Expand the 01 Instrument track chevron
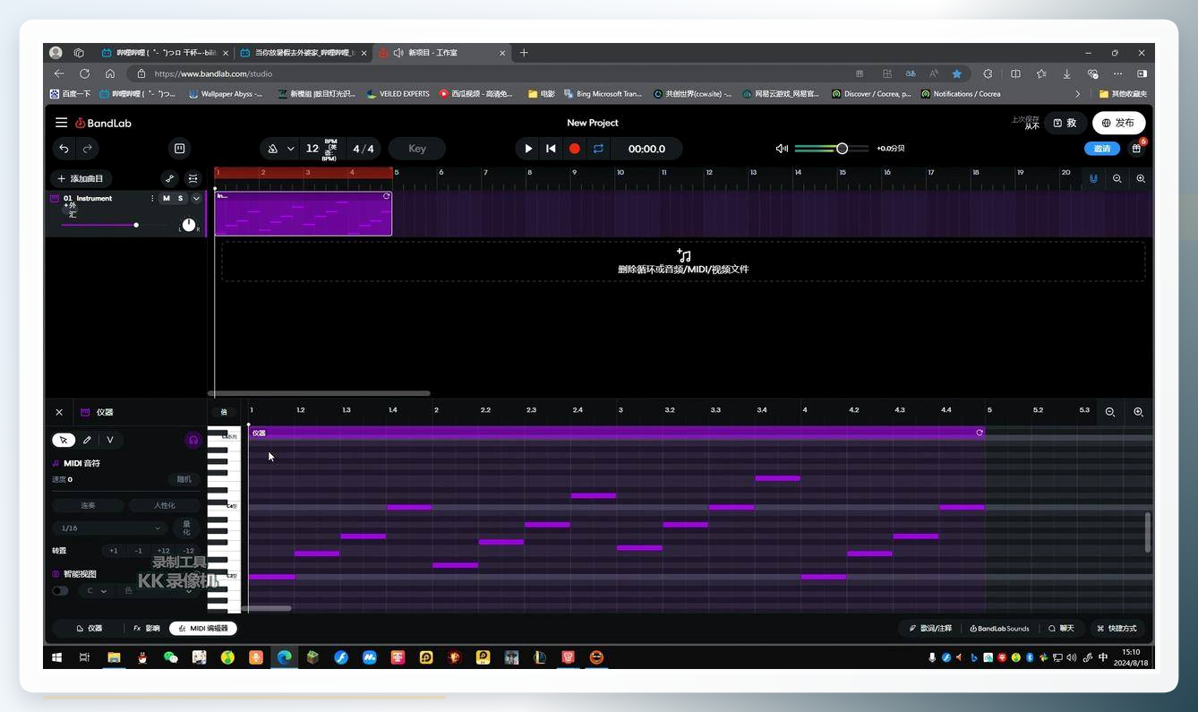 [196, 199]
